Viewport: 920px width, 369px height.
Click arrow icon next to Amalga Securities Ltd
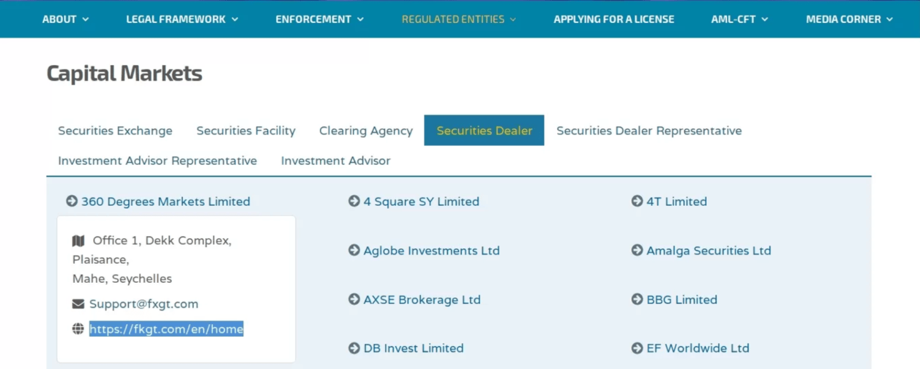click(637, 250)
